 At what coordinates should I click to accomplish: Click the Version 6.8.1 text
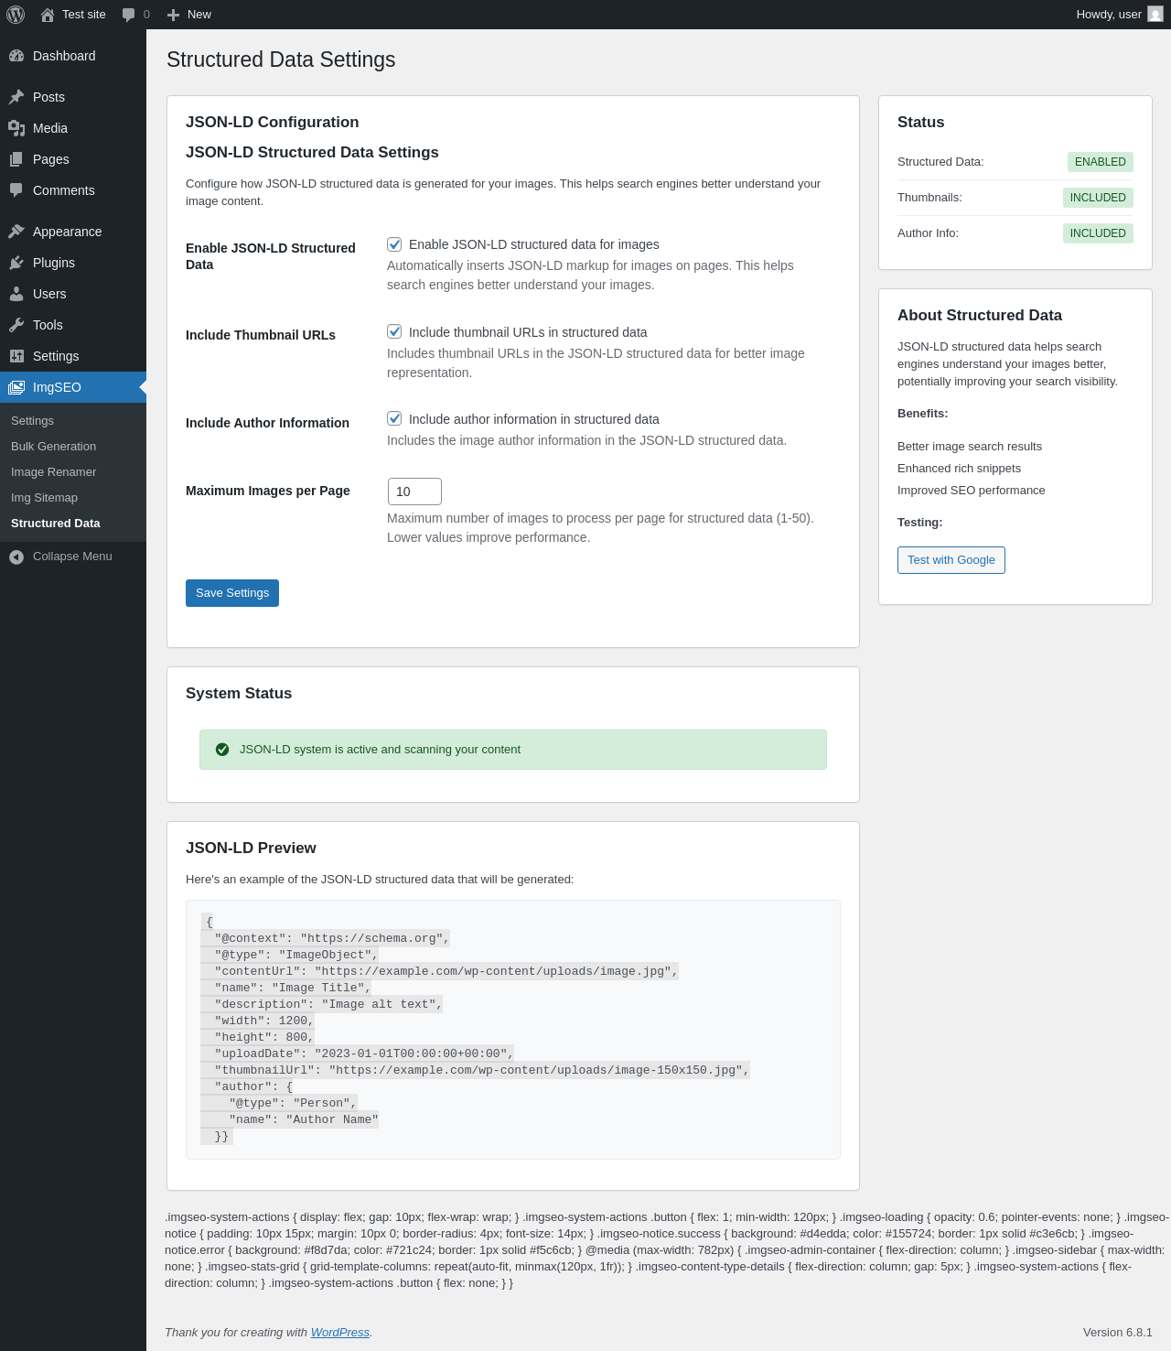click(1118, 1333)
